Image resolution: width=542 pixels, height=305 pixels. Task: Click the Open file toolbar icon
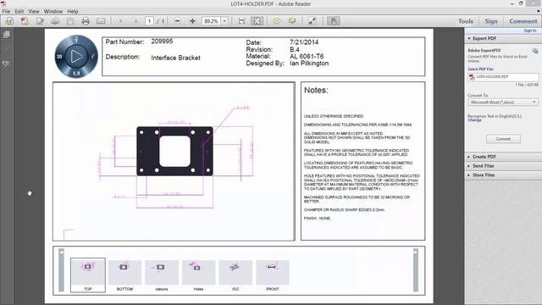point(9,21)
